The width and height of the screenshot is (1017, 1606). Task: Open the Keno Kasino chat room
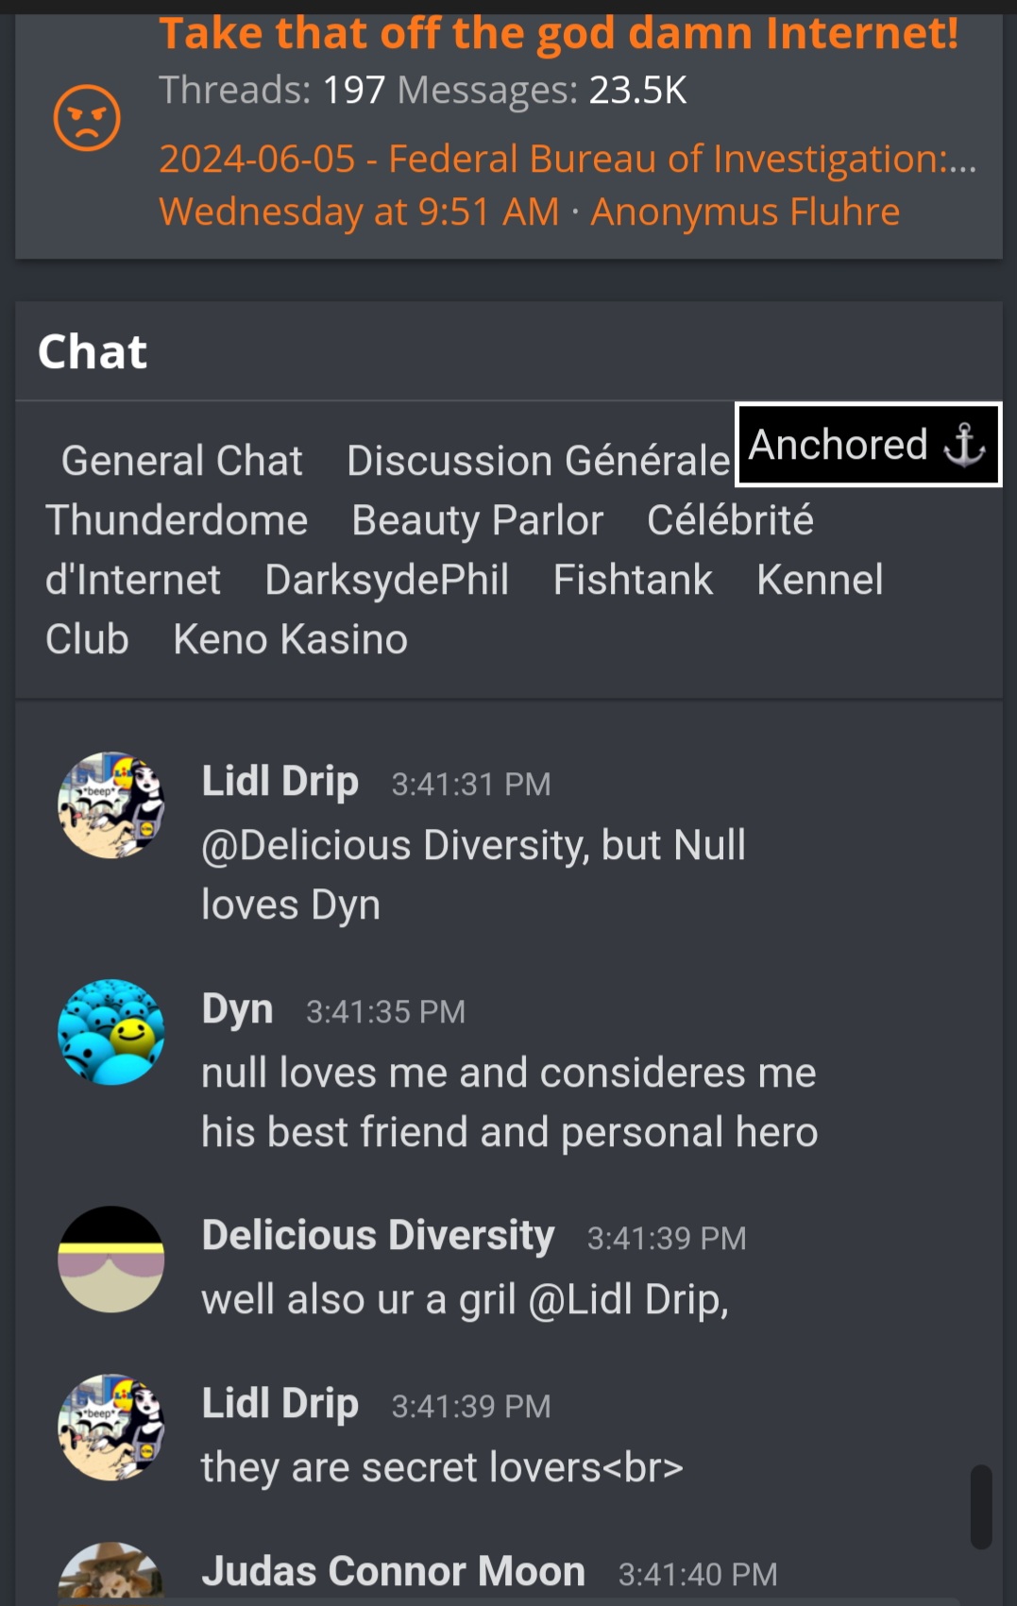291,639
